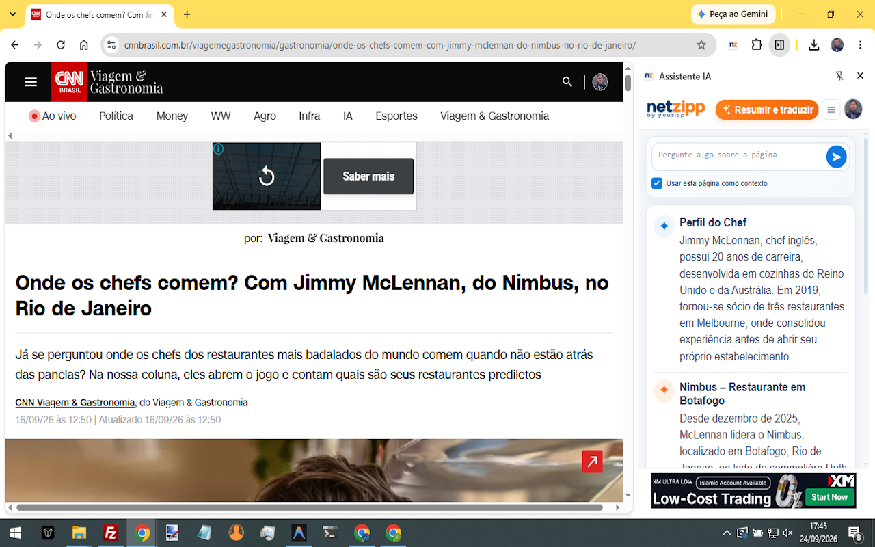Open the ad info icon on the banner

coord(218,148)
